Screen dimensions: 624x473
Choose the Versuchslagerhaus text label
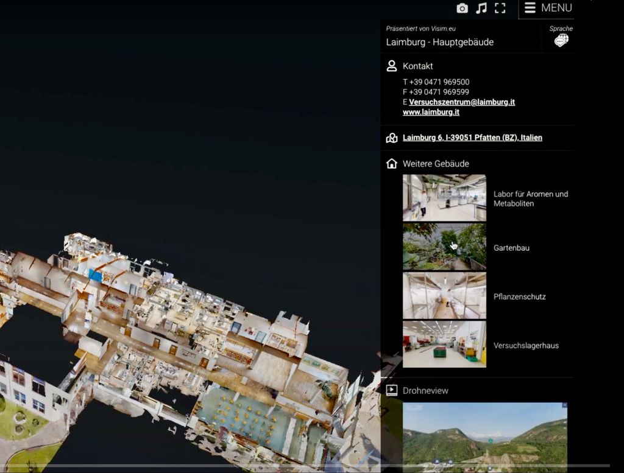[x=526, y=346]
